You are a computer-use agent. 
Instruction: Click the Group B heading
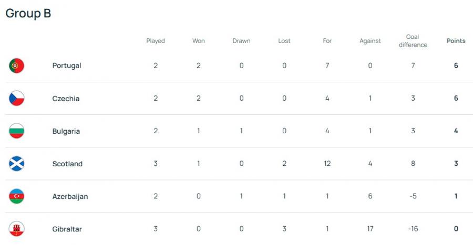[28, 14]
